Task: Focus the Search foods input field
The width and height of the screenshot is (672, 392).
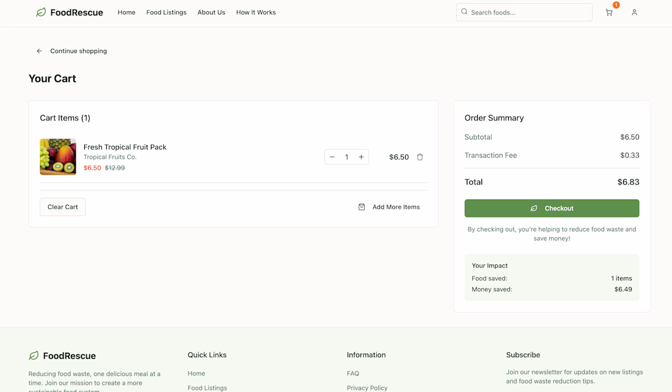Action: (x=528, y=12)
